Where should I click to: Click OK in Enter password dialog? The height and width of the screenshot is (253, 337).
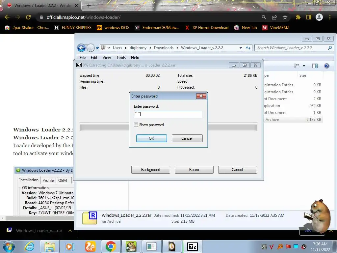(x=151, y=138)
